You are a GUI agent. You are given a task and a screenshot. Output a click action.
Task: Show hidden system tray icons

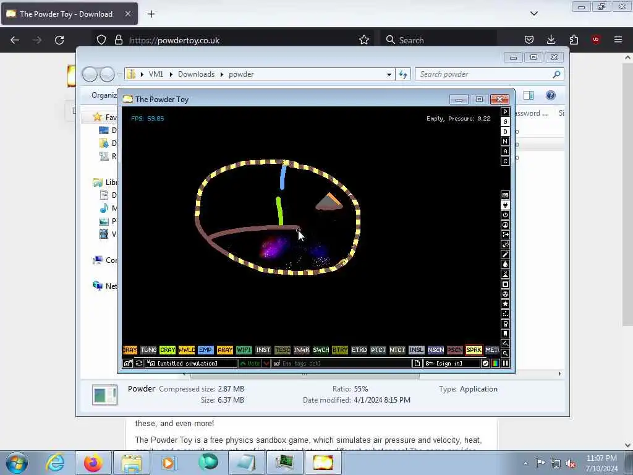(x=525, y=463)
